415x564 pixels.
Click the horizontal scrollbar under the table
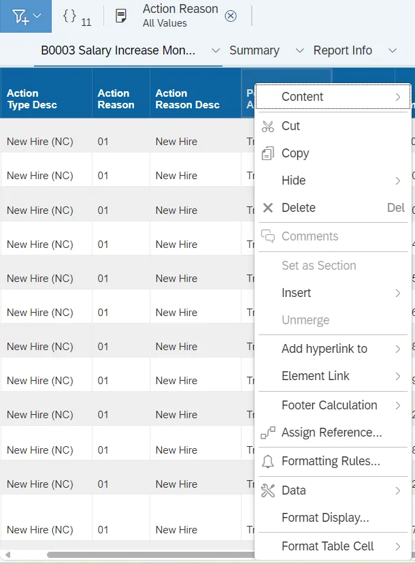tap(136, 555)
